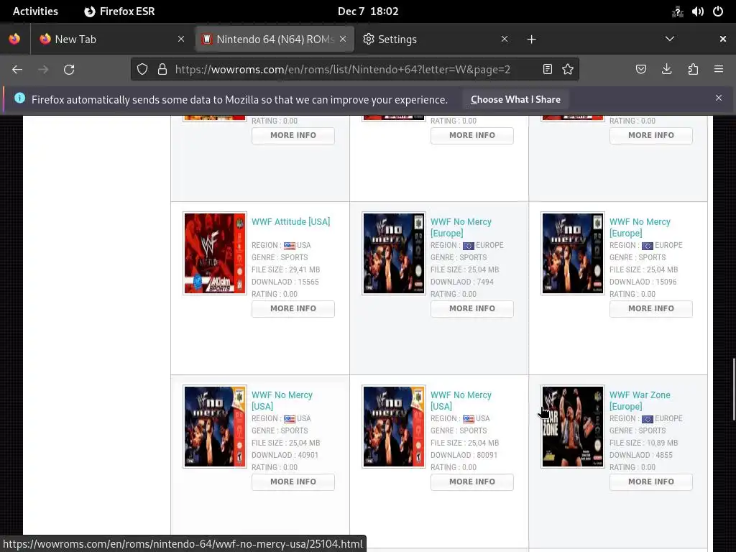Open the volume control in top bar
The image size is (736, 552).
point(697,11)
